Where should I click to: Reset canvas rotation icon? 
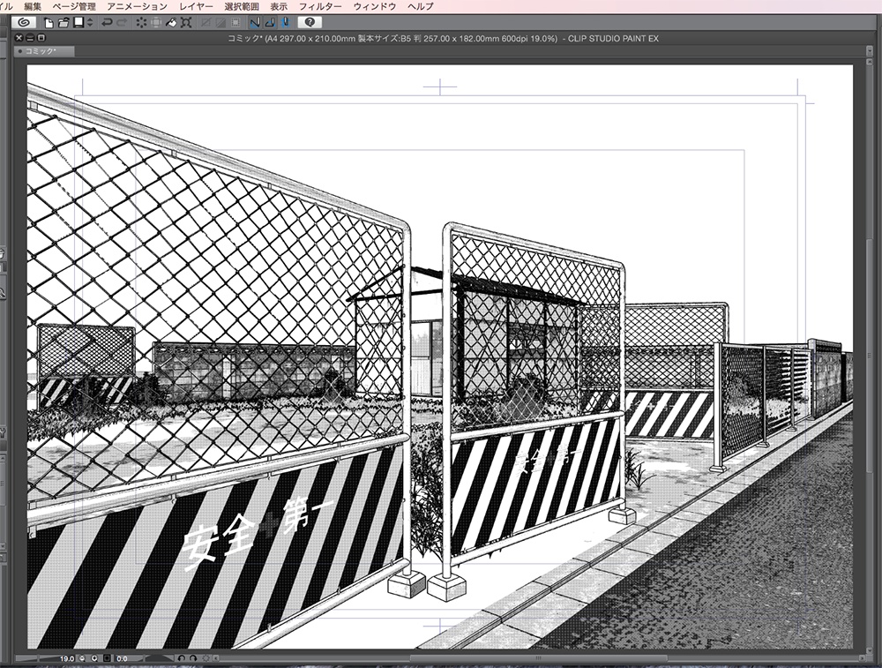tap(206, 658)
